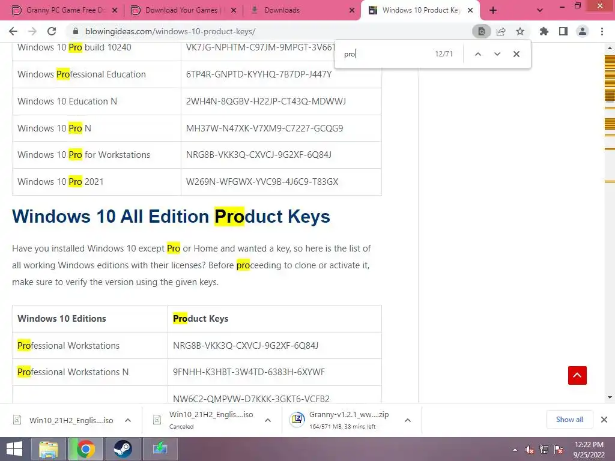Open the first Win10_21H2_Englis iso download item

click(64, 420)
